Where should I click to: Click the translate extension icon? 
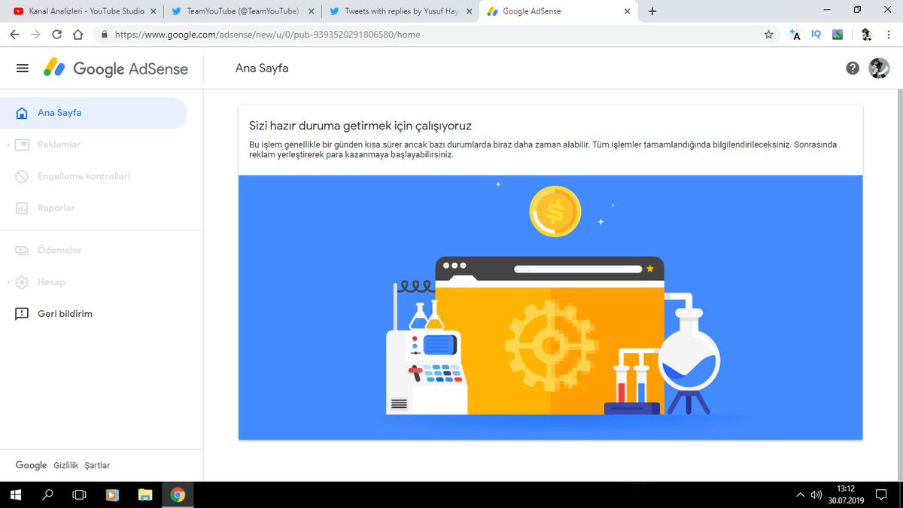coord(795,35)
